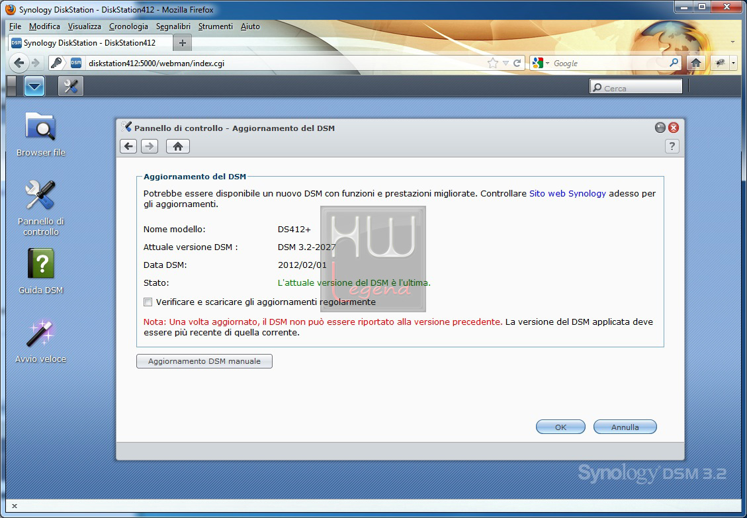Click the 2012/02/01 DSM date
The width and height of the screenshot is (747, 518).
click(302, 265)
